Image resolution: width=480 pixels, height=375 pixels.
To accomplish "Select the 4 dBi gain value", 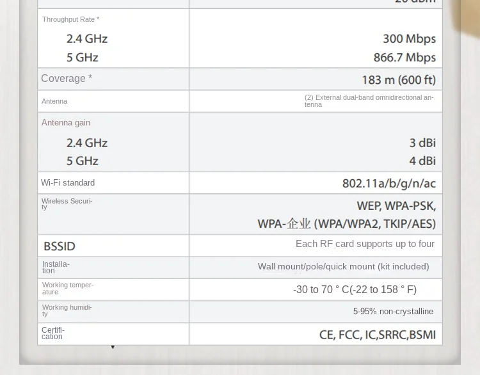I will click(422, 161).
